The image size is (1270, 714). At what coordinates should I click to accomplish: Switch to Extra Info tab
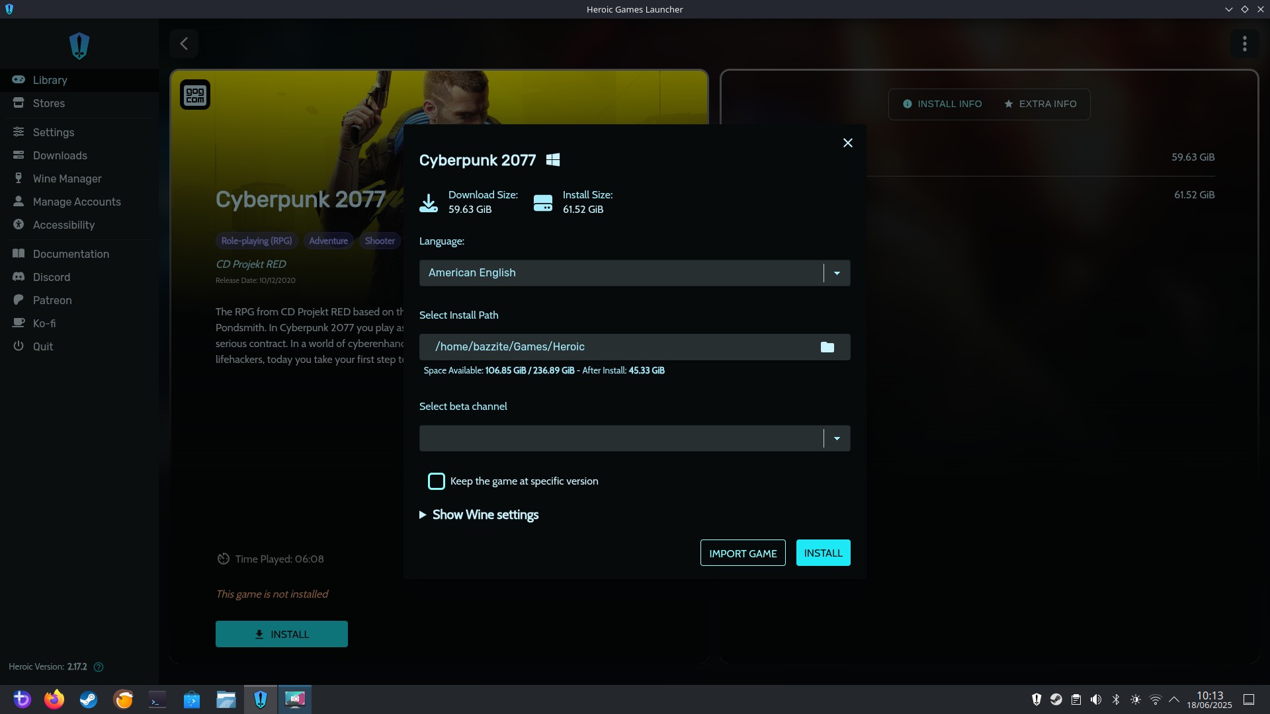pyautogui.click(x=1040, y=104)
